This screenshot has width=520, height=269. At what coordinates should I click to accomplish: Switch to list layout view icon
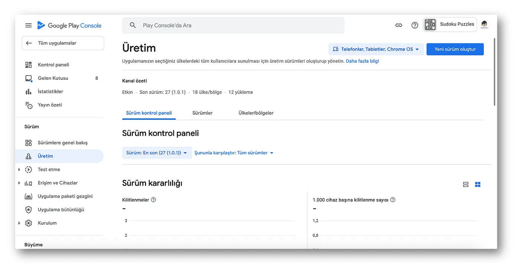(466, 184)
